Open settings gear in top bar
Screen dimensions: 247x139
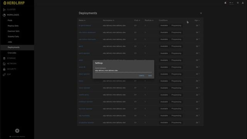(x=238, y=3)
